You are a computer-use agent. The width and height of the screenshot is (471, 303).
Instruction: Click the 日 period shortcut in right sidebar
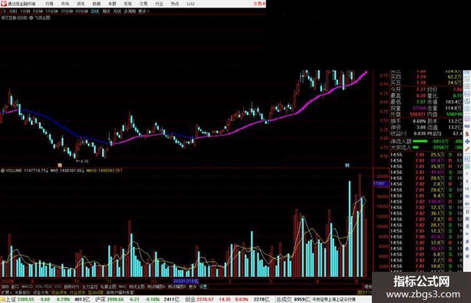click(x=467, y=212)
